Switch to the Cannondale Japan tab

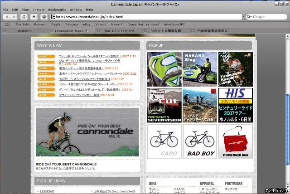(72, 31)
